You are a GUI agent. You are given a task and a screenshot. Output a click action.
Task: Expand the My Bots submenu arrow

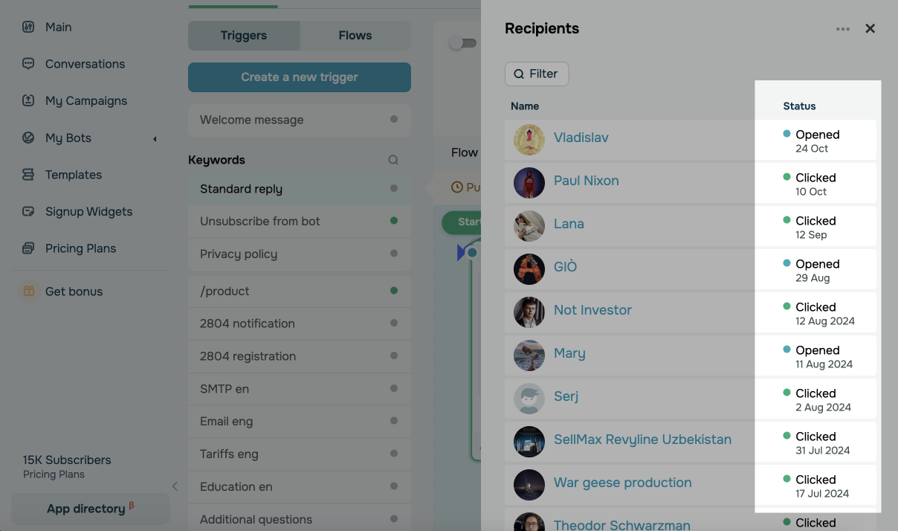(x=155, y=138)
